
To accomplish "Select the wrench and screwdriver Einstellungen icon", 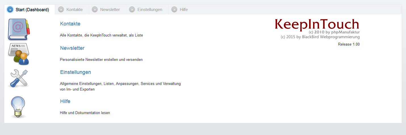I will coord(19,78).
